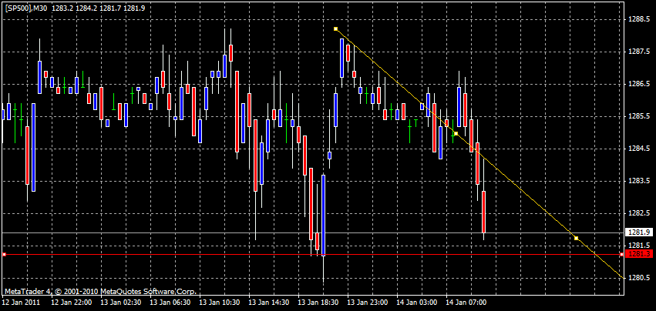Screen dimensions: 656x311
Task: Click the current price label 1281.9
Action: [x=638, y=232]
